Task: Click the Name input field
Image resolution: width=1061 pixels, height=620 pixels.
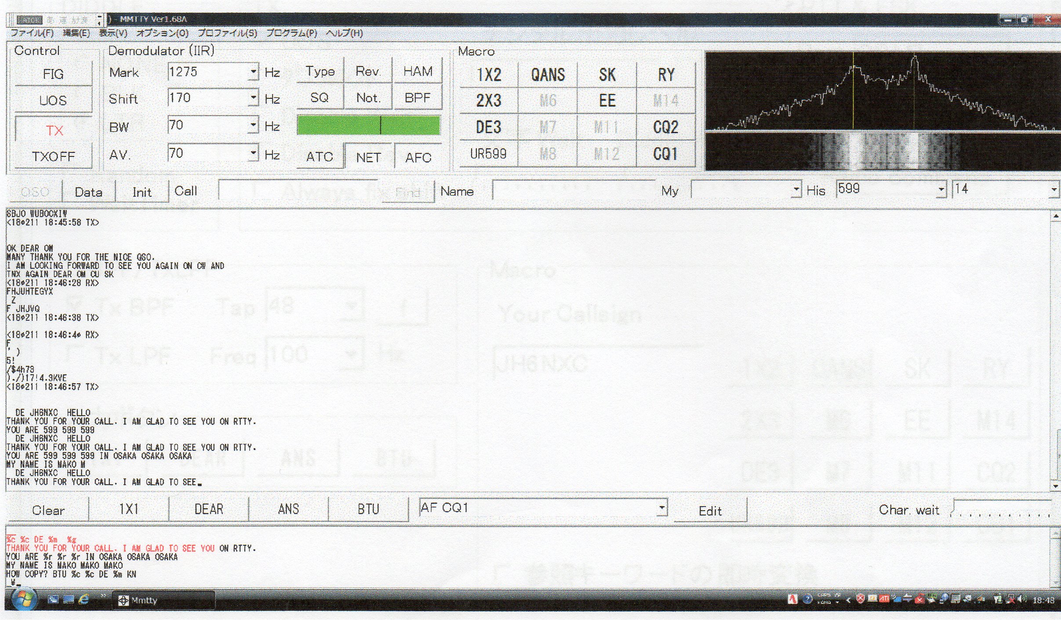Action: click(x=574, y=191)
